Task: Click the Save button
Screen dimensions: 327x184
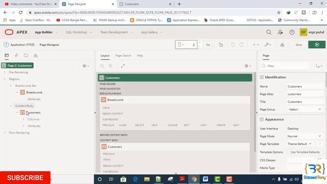Action: [298, 44]
